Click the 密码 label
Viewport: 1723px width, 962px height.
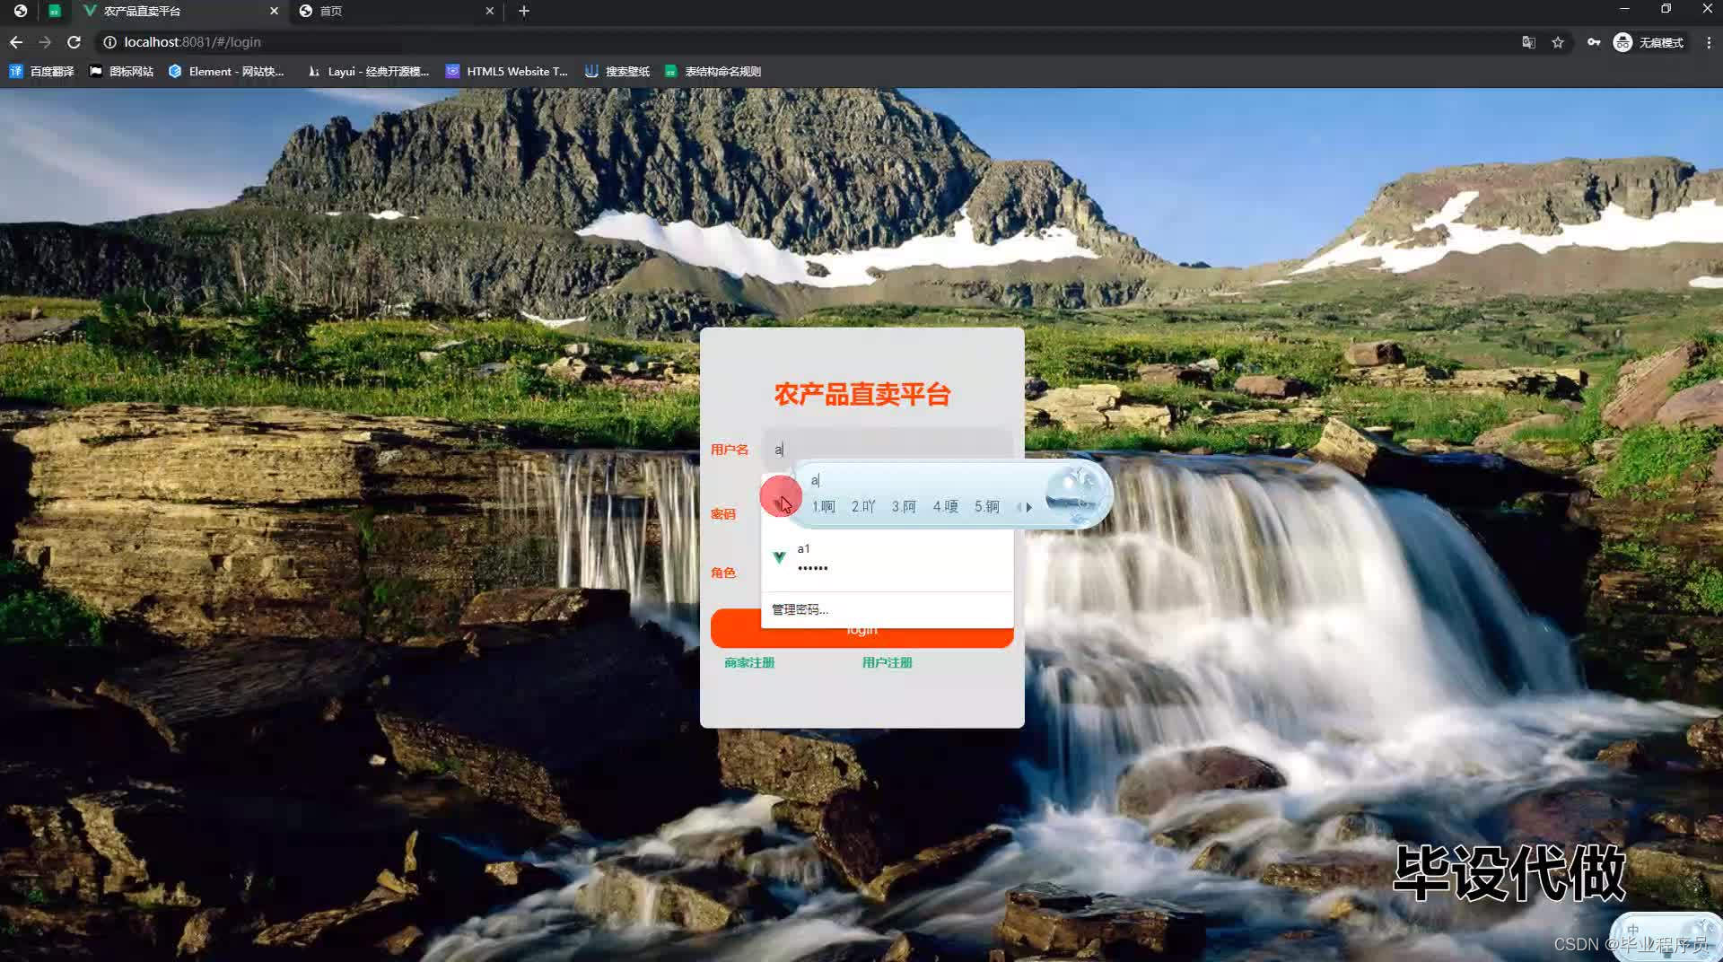pyautogui.click(x=723, y=514)
